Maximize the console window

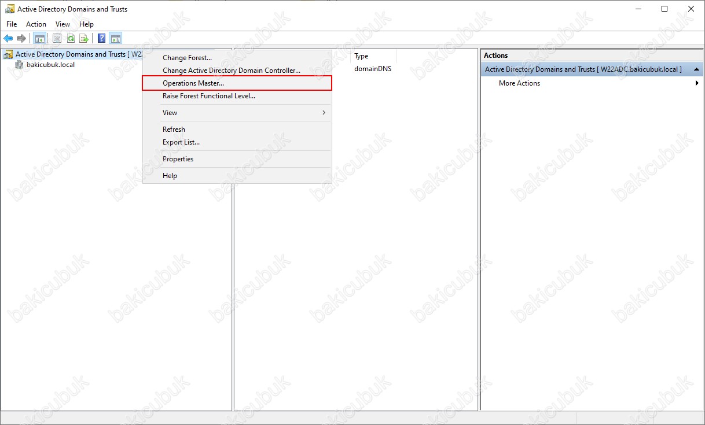[x=664, y=9]
